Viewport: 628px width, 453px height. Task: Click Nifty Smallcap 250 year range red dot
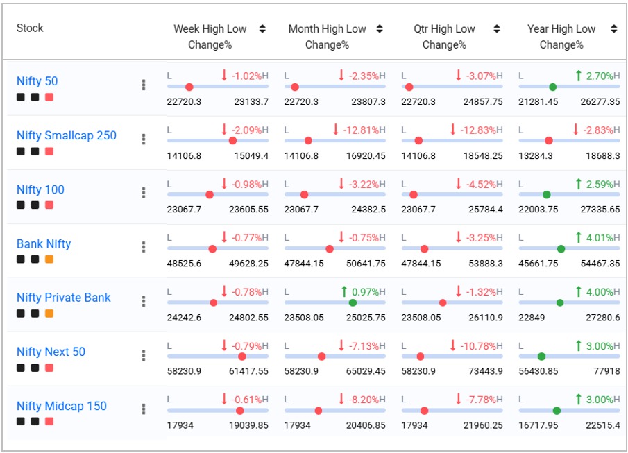click(549, 141)
